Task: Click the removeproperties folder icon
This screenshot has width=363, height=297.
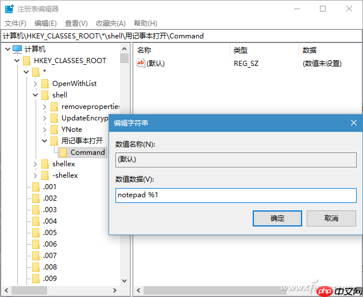Action: (x=55, y=107)
